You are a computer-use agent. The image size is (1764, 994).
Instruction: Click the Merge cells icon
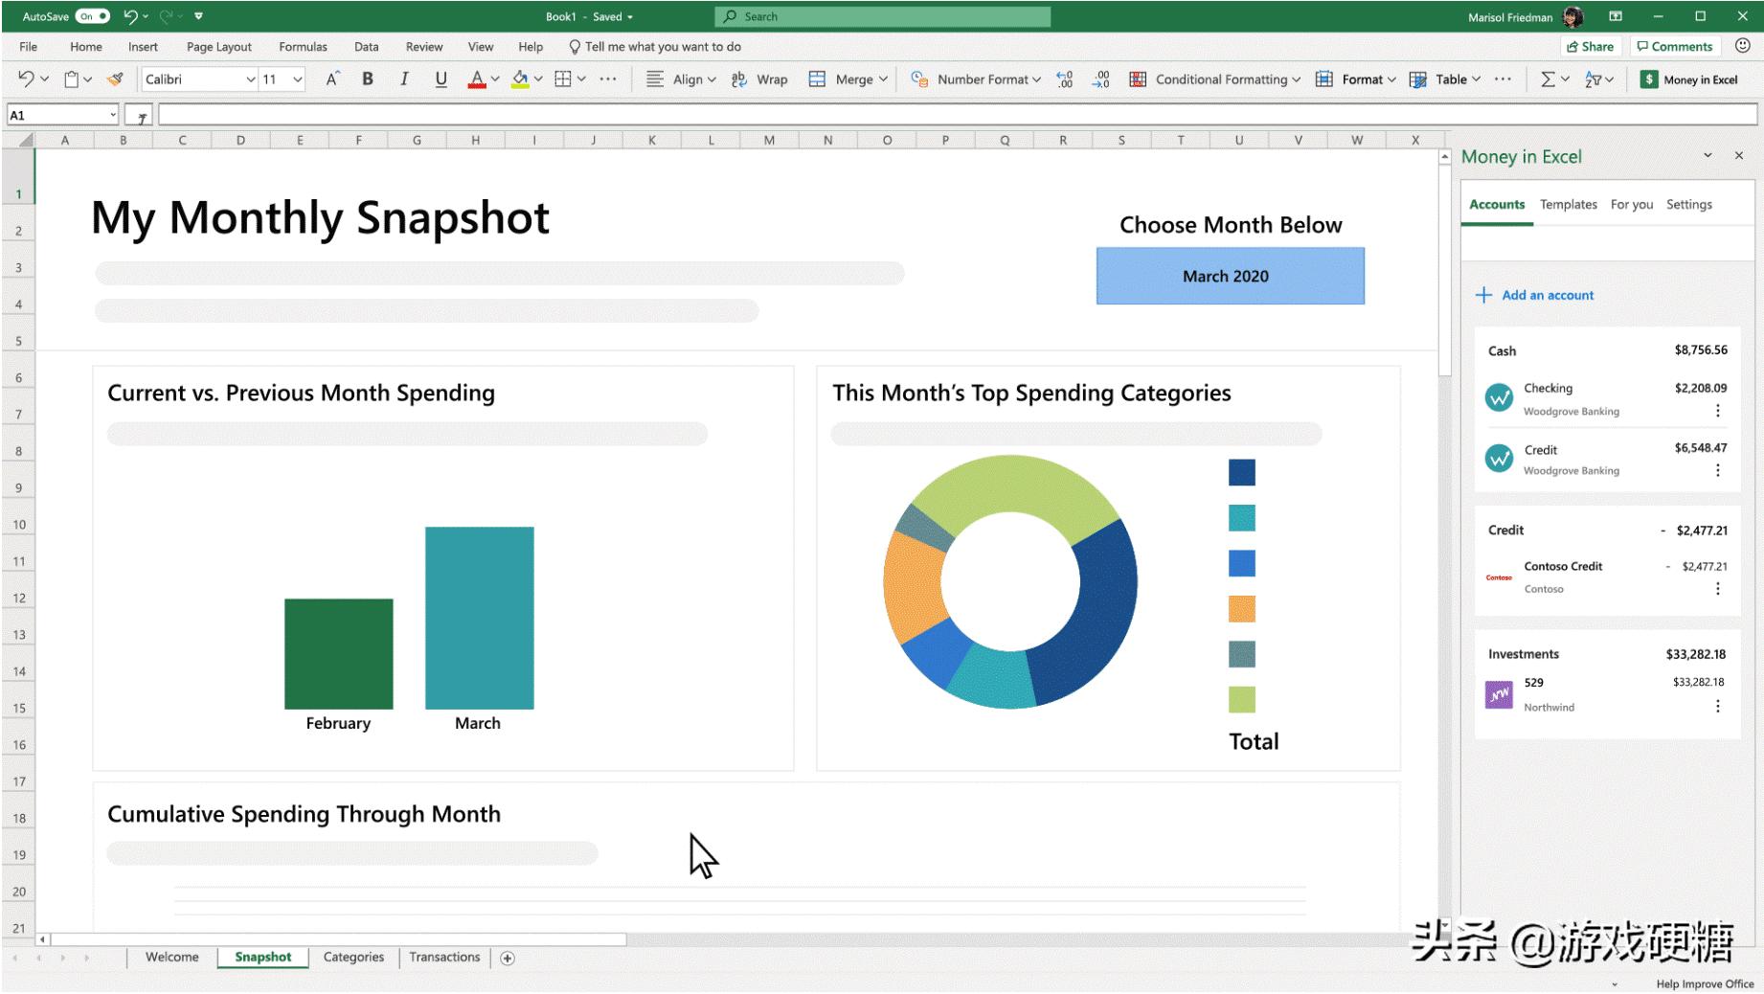819,79
